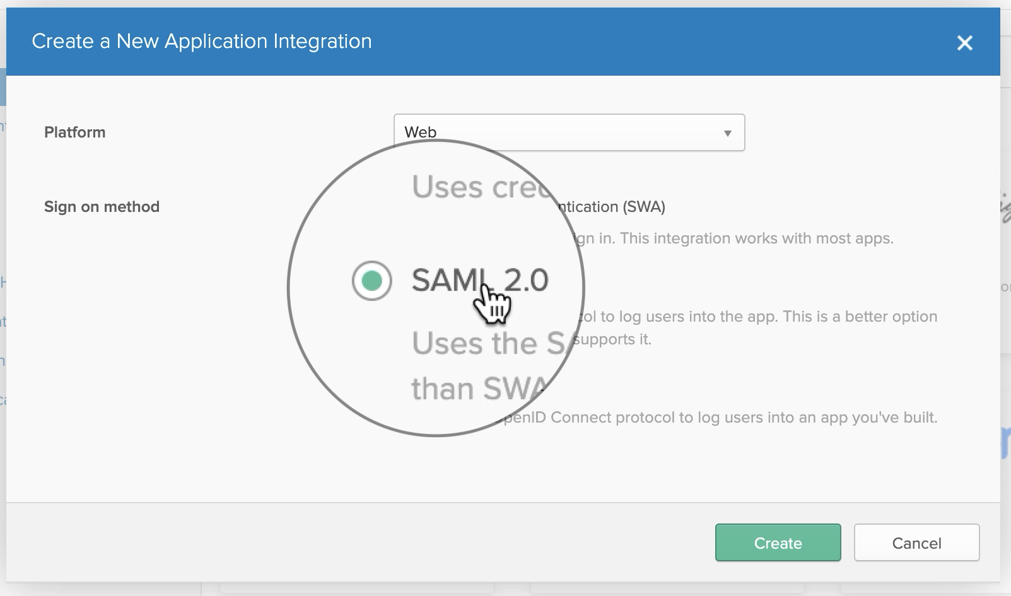Click the Sign on method section label

click(x=102, y=206)
